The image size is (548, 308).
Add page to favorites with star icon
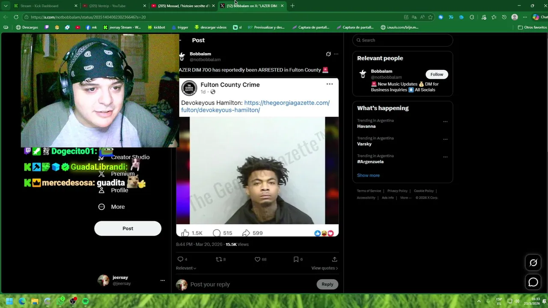tap(430, 17)
